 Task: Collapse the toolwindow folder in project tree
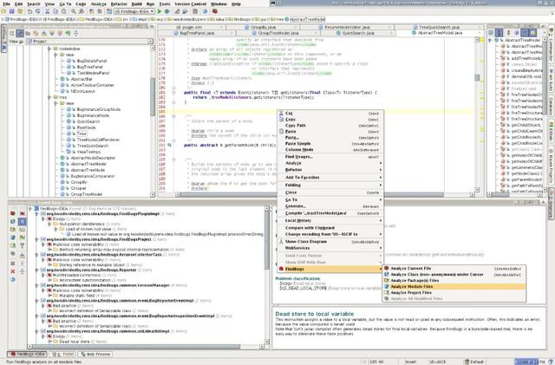(x=49, y=49)
